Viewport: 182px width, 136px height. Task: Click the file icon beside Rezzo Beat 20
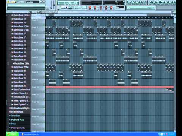click(x=12, y=56)
